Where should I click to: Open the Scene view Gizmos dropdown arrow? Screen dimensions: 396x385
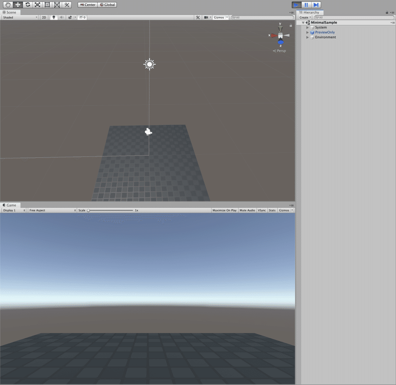click(227, 17)
